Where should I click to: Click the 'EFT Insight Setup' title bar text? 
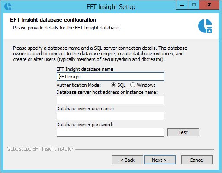click(x=111, y=7)
